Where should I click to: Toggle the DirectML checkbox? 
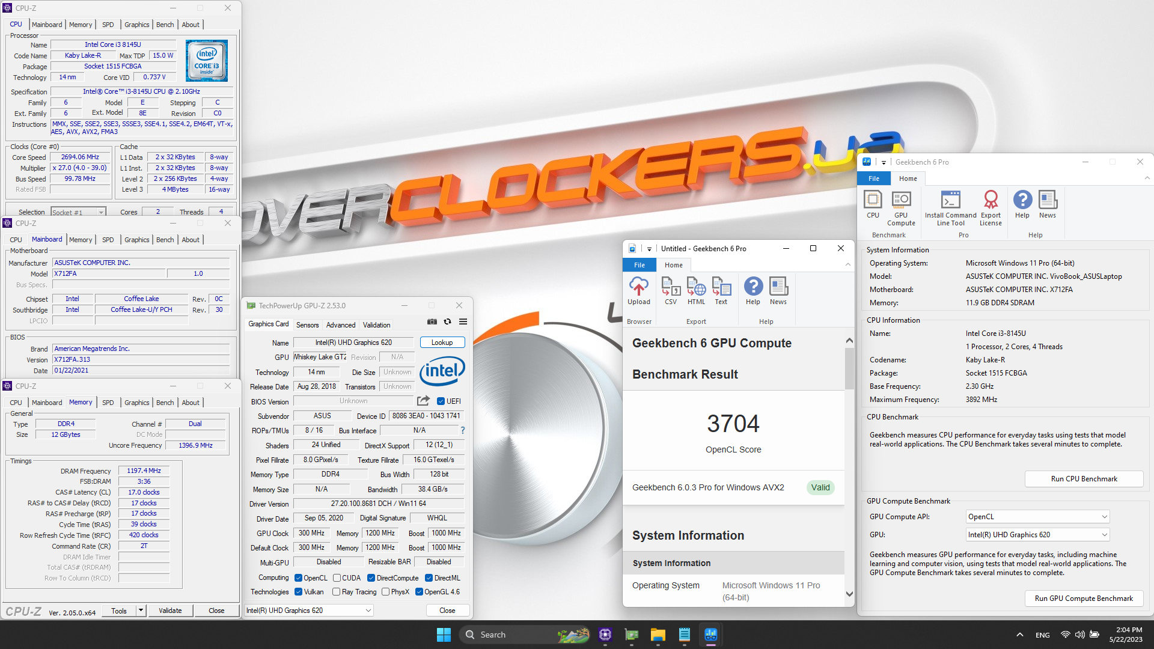pos(429,578)
